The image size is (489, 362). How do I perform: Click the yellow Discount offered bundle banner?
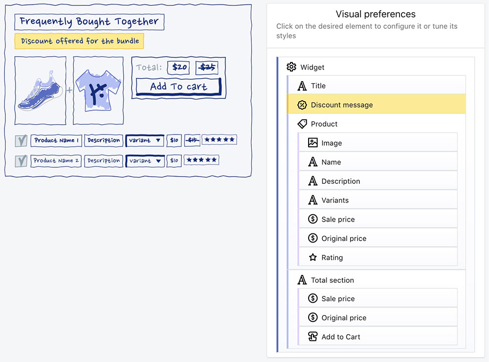[79, 41]
